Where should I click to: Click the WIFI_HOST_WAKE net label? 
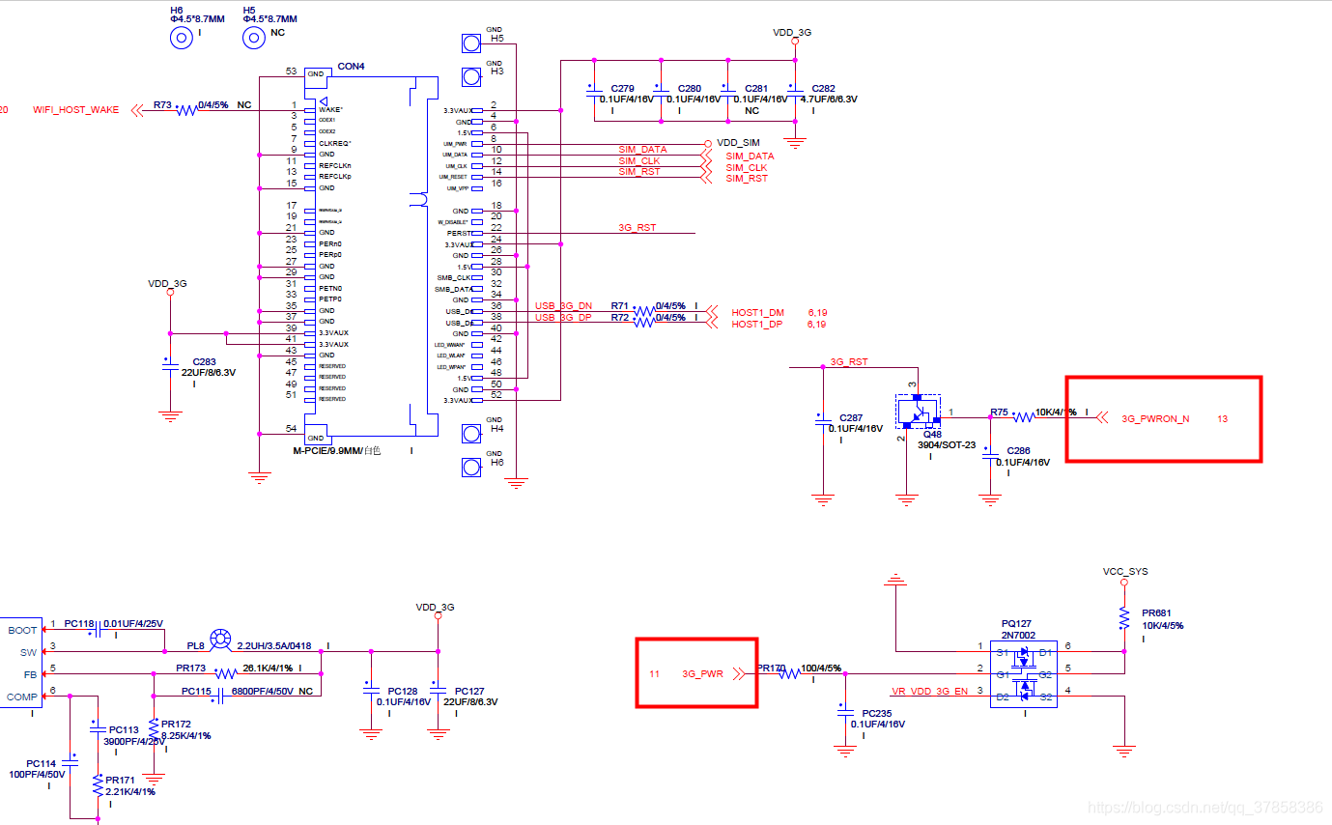pyautogui.click(x=76, y=110)
